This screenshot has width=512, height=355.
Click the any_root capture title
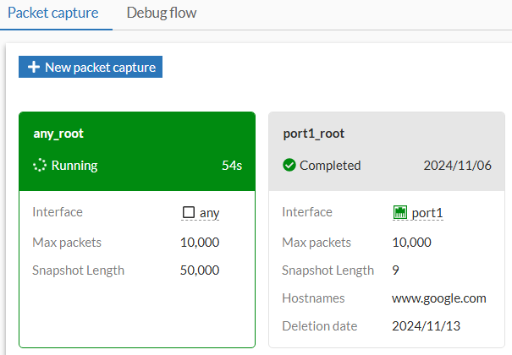58,134
